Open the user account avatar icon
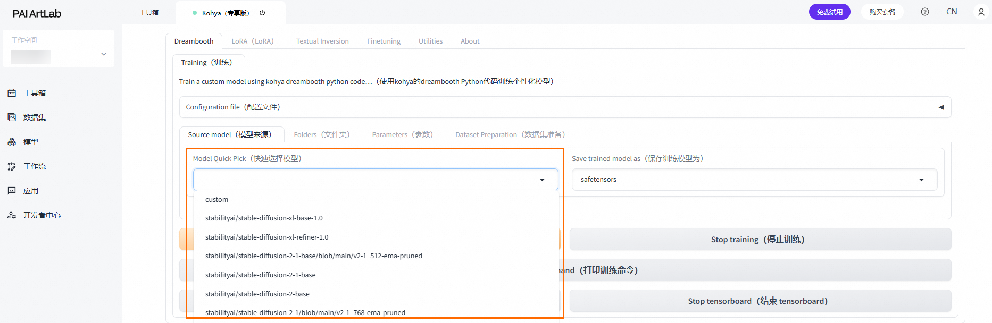Viewport: 992px width, 323px height. [981, 12]
